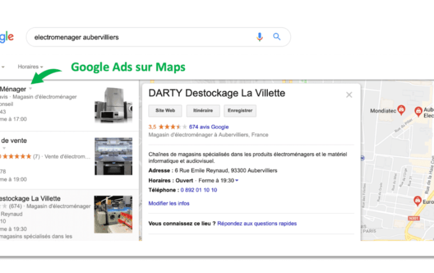Select the de vente listing title

(14, 141)
